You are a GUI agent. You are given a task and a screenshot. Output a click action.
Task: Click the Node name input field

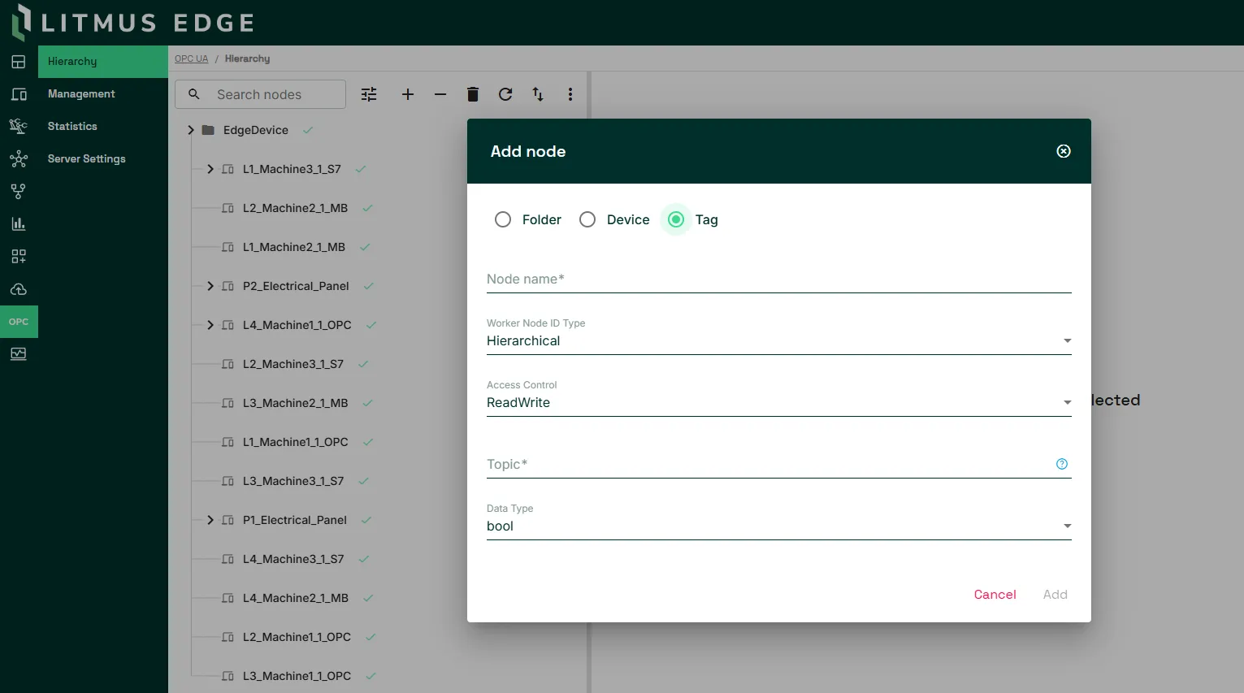click(x=779, y=279)
